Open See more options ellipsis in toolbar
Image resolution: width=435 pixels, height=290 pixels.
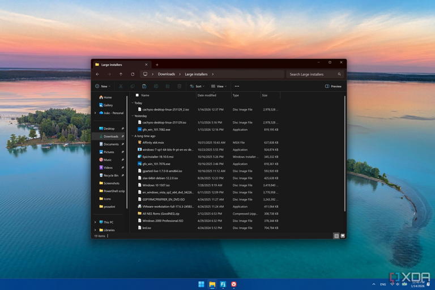[237, 86]
